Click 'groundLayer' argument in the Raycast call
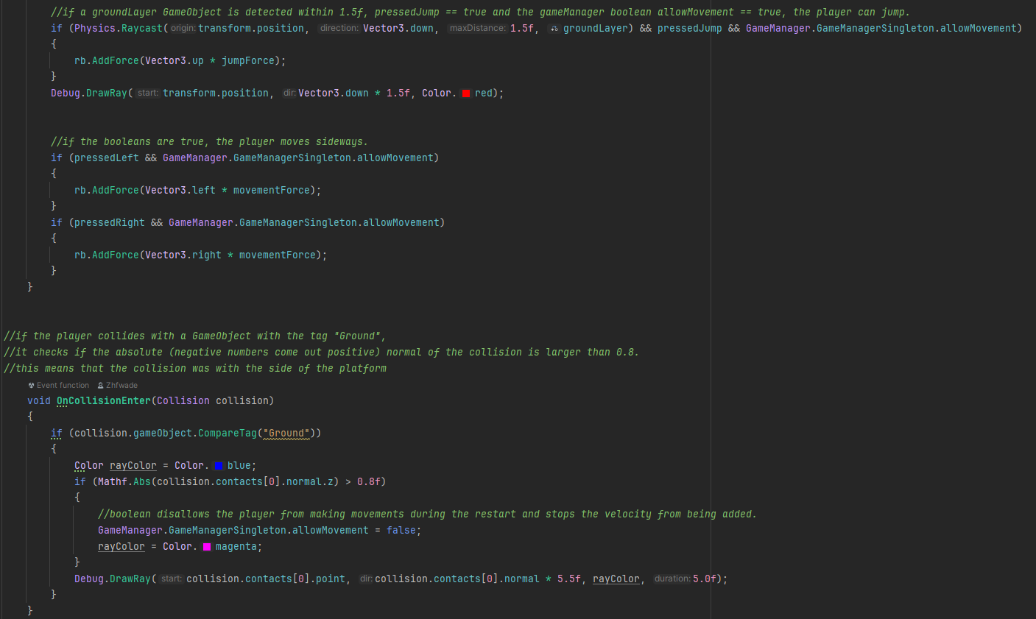The height and width of the screenshot is (619, 1036). (596, 28)
